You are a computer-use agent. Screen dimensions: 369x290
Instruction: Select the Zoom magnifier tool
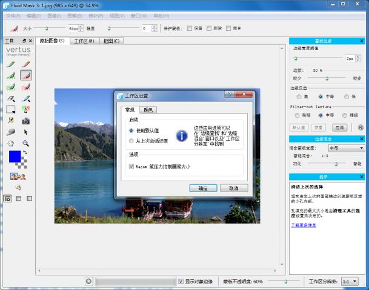click(25, 143)
